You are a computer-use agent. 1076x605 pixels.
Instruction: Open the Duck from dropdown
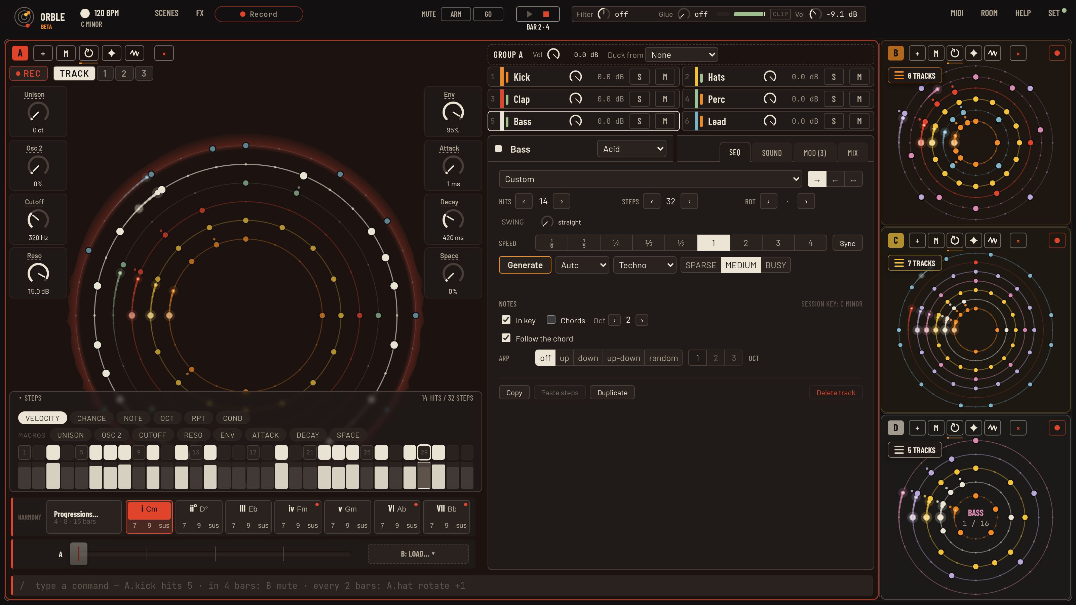(682, 55)
